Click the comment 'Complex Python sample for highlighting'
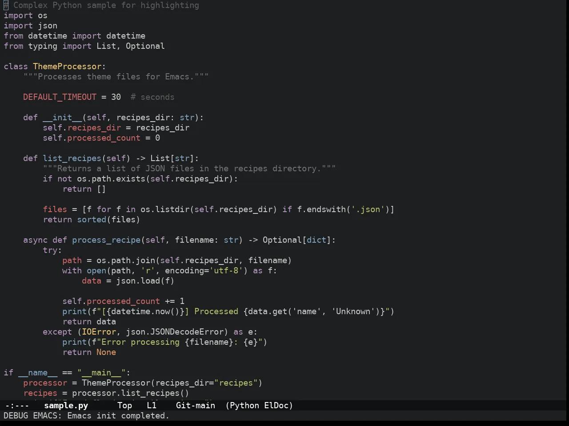This screenshot has width=569, height=426. 106,5
